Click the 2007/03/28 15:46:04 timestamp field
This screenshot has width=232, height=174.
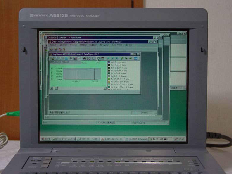[x=65, y=63]
